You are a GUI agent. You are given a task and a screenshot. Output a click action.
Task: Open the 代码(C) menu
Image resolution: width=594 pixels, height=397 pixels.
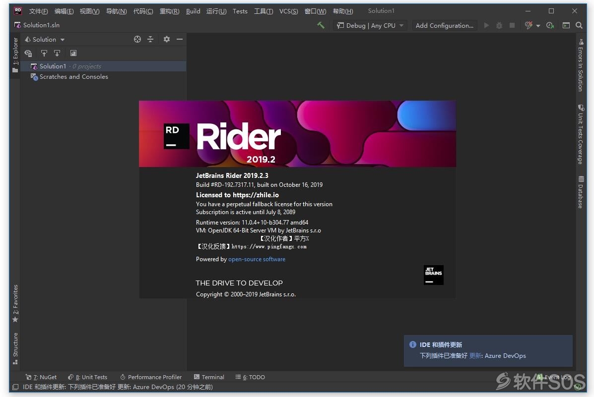[143, 11]
